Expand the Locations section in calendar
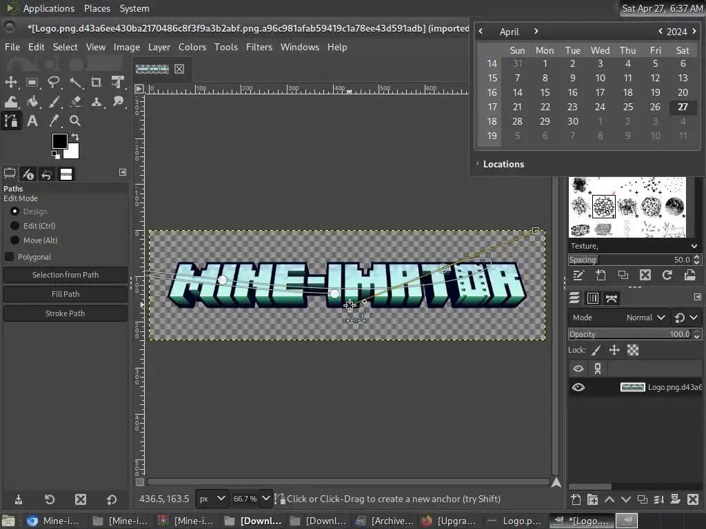This screenshot has height=529, width=706. 503,164
